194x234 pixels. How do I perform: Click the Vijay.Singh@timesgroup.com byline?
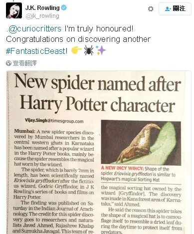[x=54, y=121]
